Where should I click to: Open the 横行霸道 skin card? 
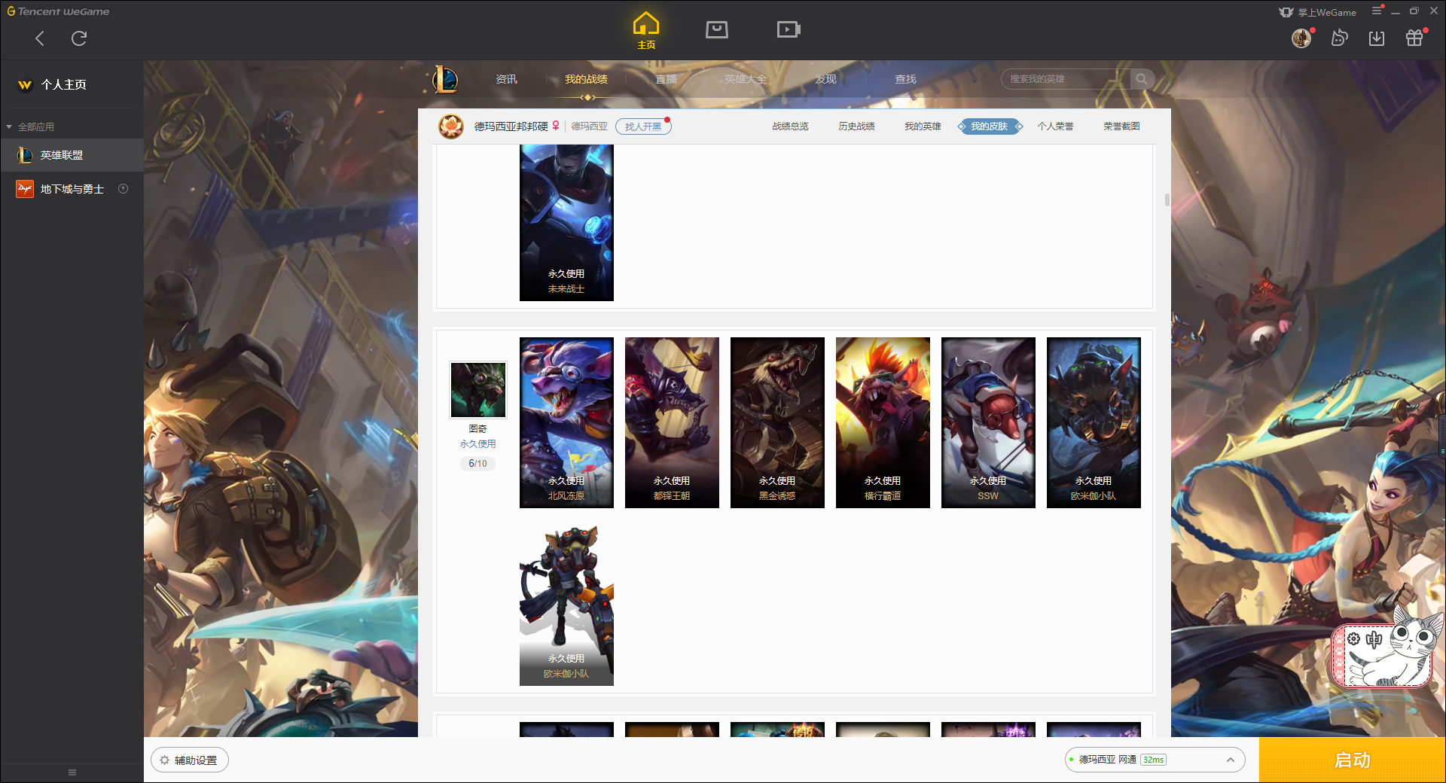(883, 422)
